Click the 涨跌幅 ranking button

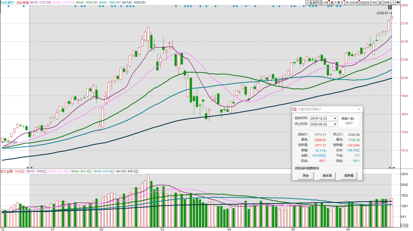tap(349, 176)
